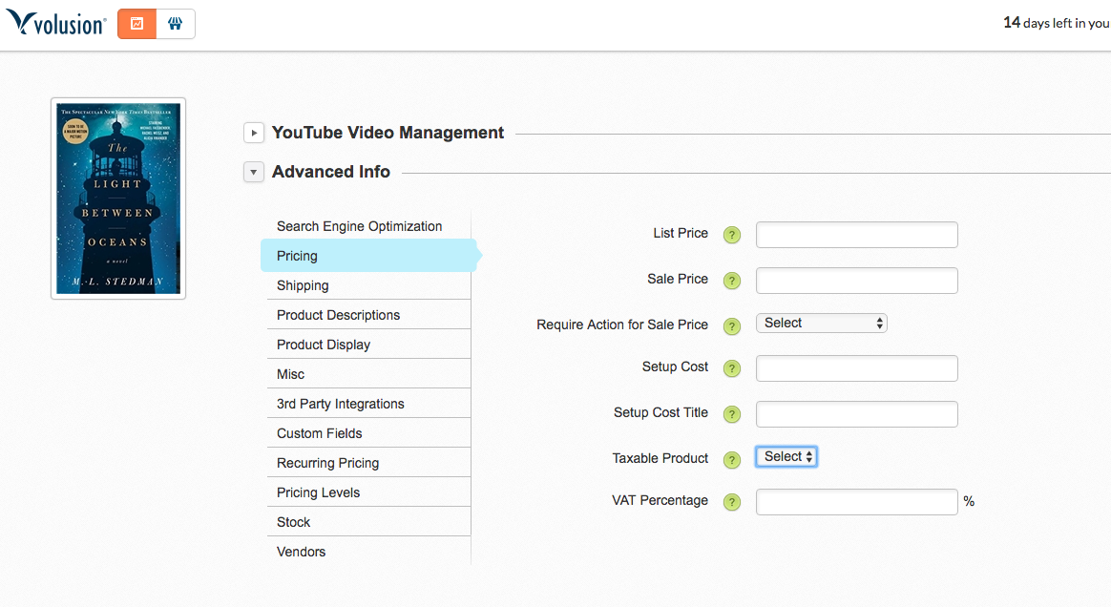Click help icon for Setup Cost Title
1111x607 pixels.
(732, 414)
